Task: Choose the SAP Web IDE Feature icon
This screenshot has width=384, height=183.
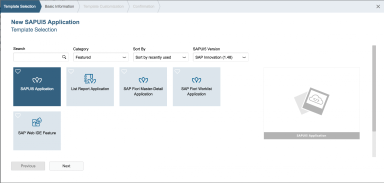Action: click(37, 122)
